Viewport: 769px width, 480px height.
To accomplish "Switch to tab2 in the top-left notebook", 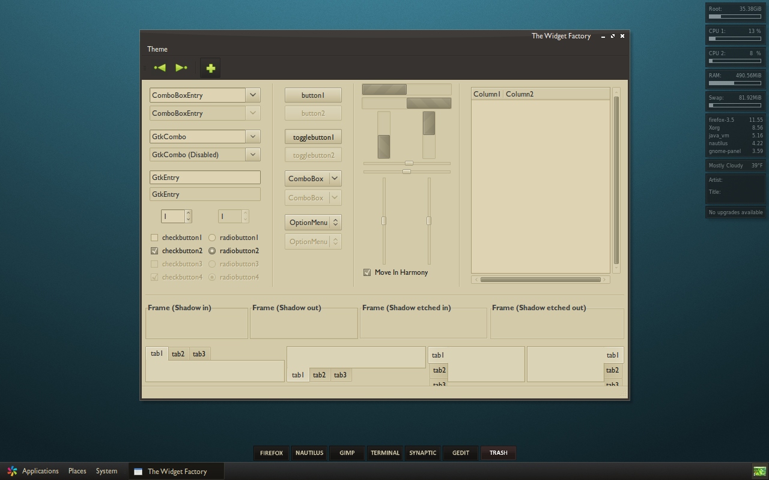I will (178, 354).
